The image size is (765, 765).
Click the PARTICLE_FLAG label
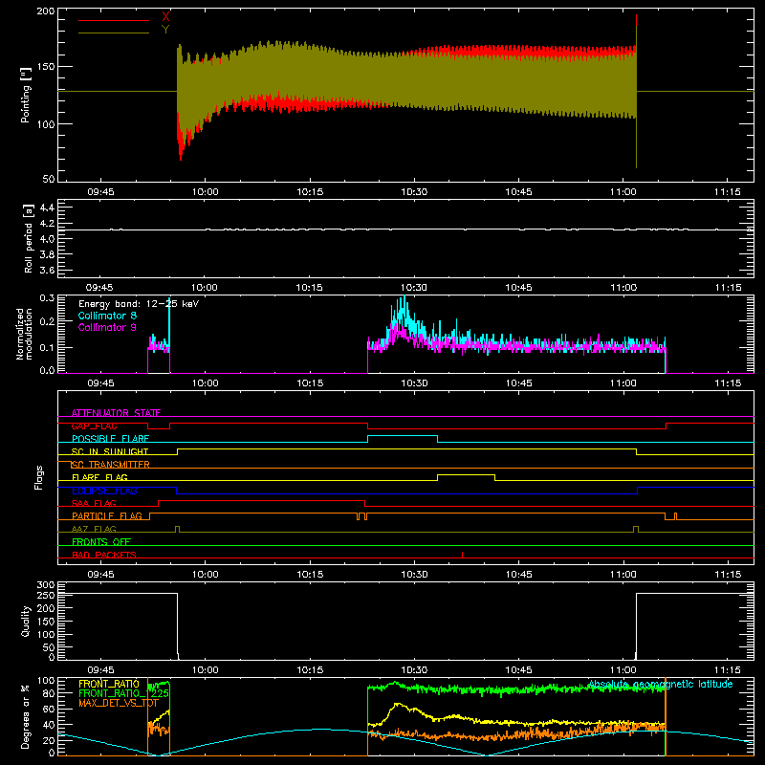tap(107, 515)
